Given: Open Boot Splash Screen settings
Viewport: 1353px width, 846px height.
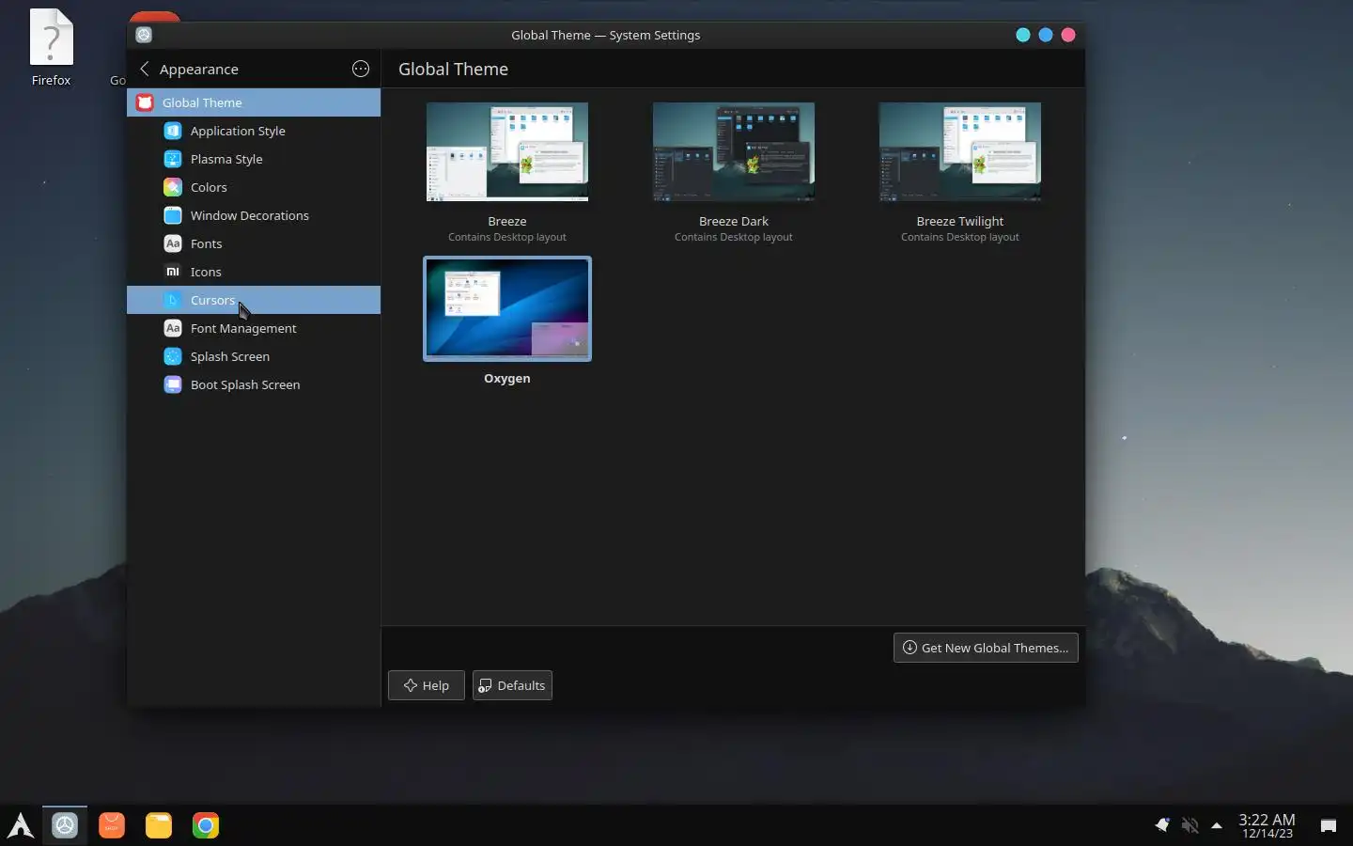Looking at the screenshot, I should click(x=253, y=384).
